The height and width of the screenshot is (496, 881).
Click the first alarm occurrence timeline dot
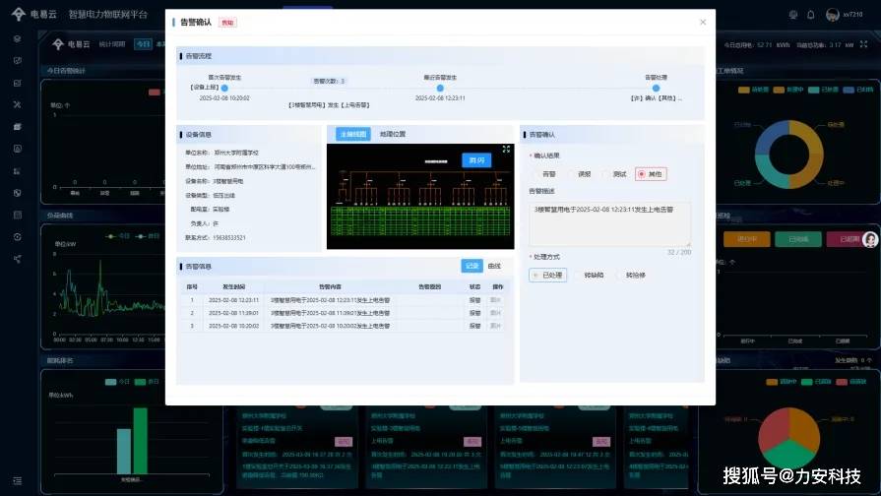tap(224, 88)
